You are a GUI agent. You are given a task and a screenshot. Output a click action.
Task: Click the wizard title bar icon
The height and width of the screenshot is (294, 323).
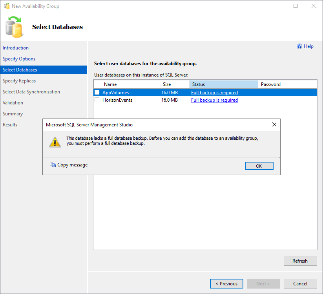6,6
